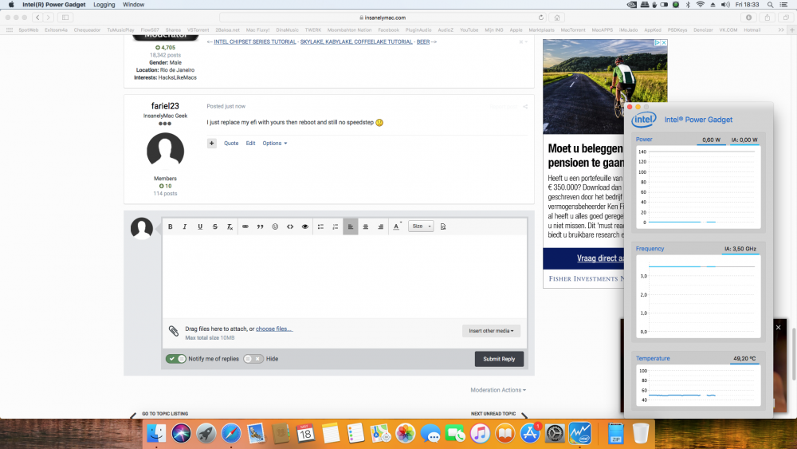Go back in Safari

click(x=37, y=18)
